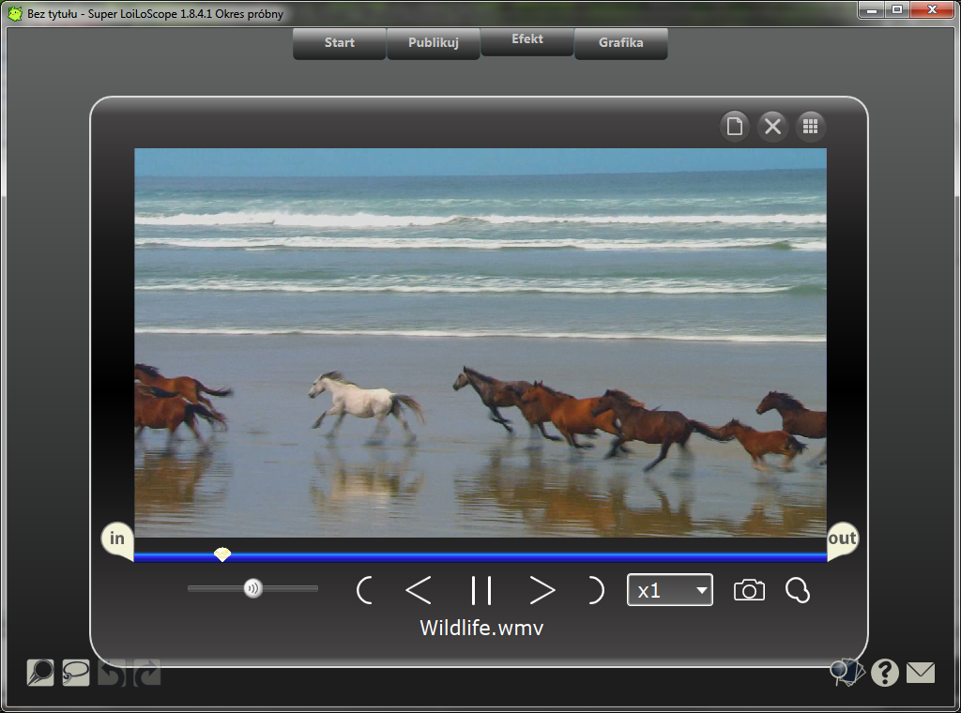The width and height of the screenshot is (961, 713).
Task: Close the Wildlife.wmv player with the X icon
Action: (x=772, y=127)
